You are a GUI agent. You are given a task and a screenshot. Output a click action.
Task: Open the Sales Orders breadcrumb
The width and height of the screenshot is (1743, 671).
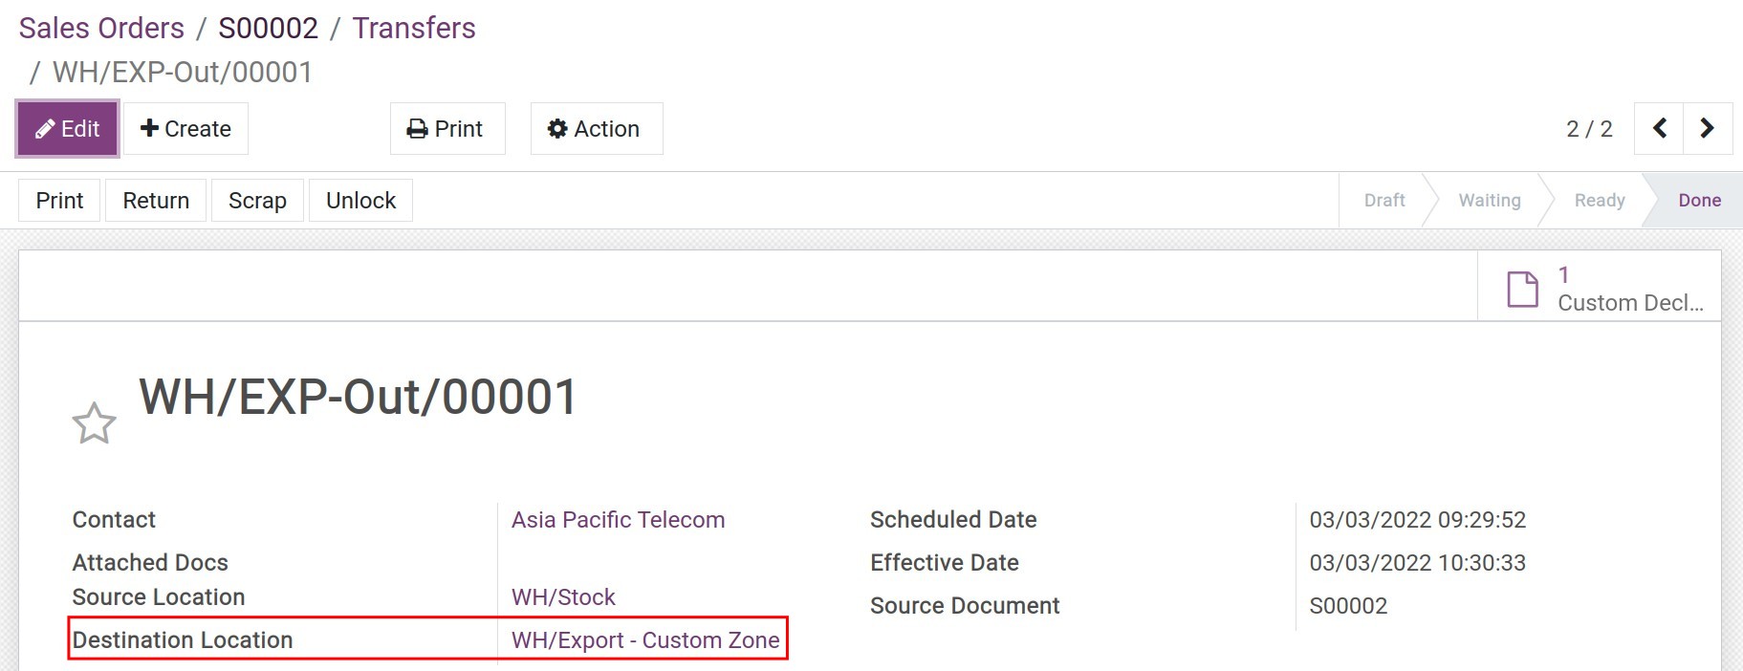click(x=99, y=28)
